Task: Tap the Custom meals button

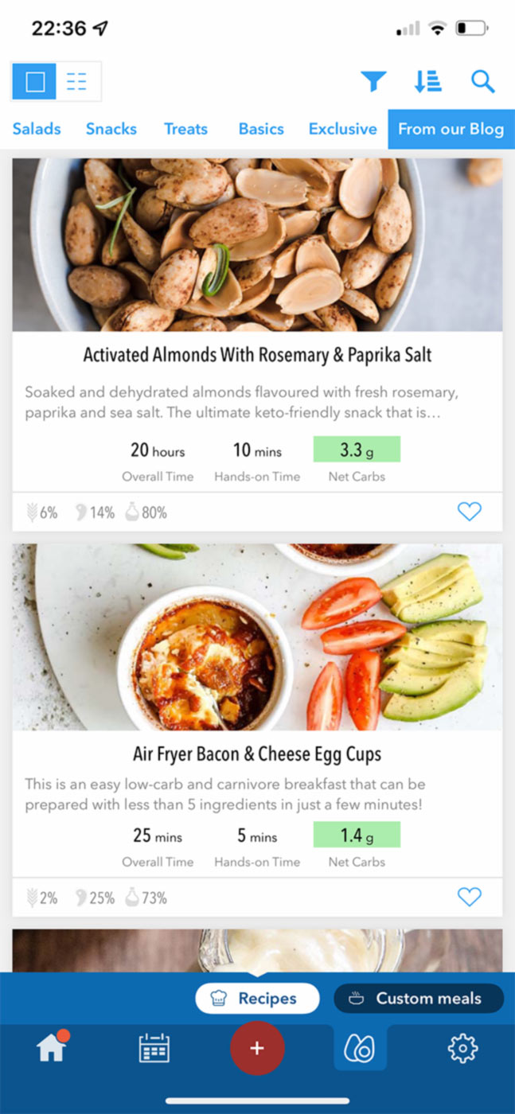Action: coord(419,998)
